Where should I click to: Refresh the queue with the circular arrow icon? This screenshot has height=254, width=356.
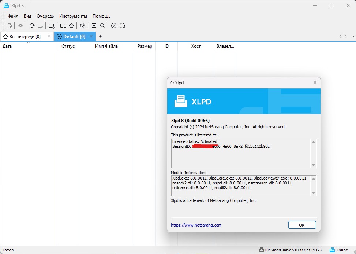pyautogui.click(x=32, y=26)
